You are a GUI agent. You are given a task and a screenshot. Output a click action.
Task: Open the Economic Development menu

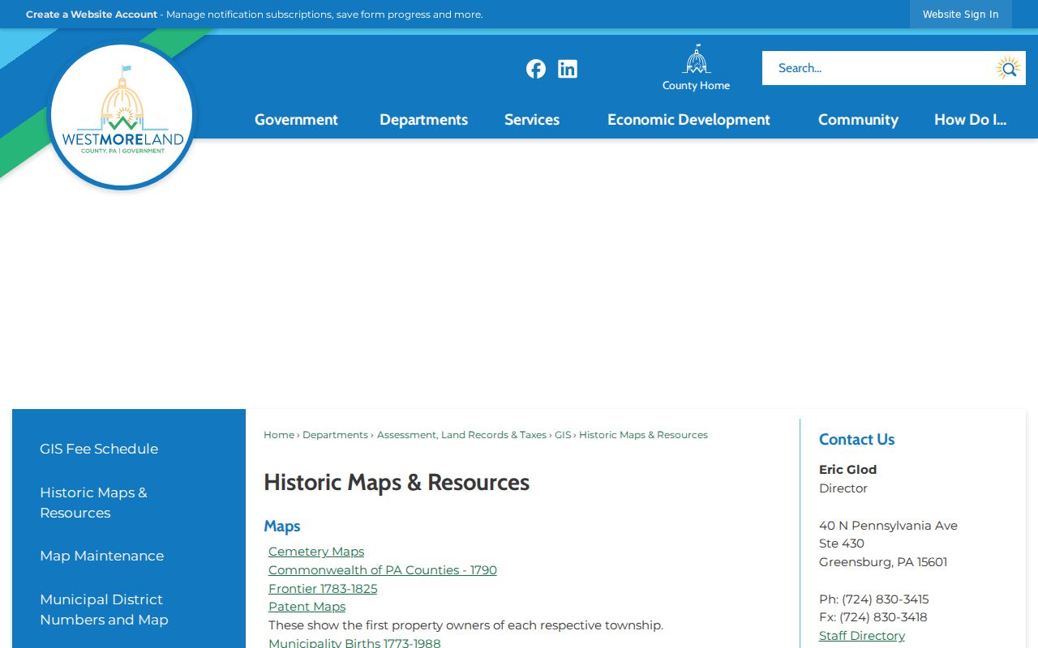click(688, 120)
